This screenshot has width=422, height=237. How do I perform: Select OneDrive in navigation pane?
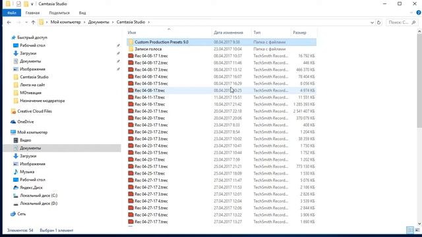[25, 122]
